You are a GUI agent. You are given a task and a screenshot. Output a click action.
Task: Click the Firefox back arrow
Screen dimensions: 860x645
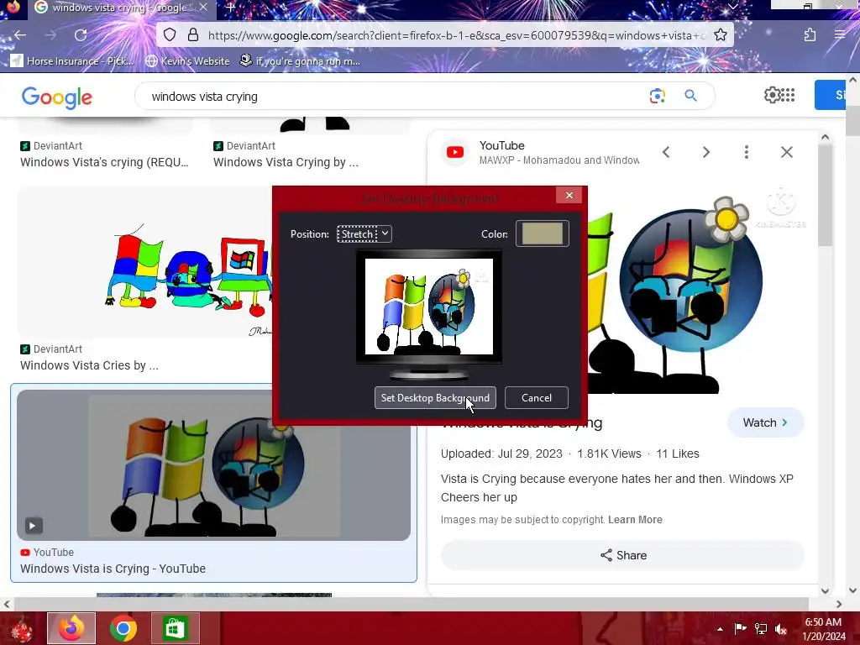coord(20,35)
